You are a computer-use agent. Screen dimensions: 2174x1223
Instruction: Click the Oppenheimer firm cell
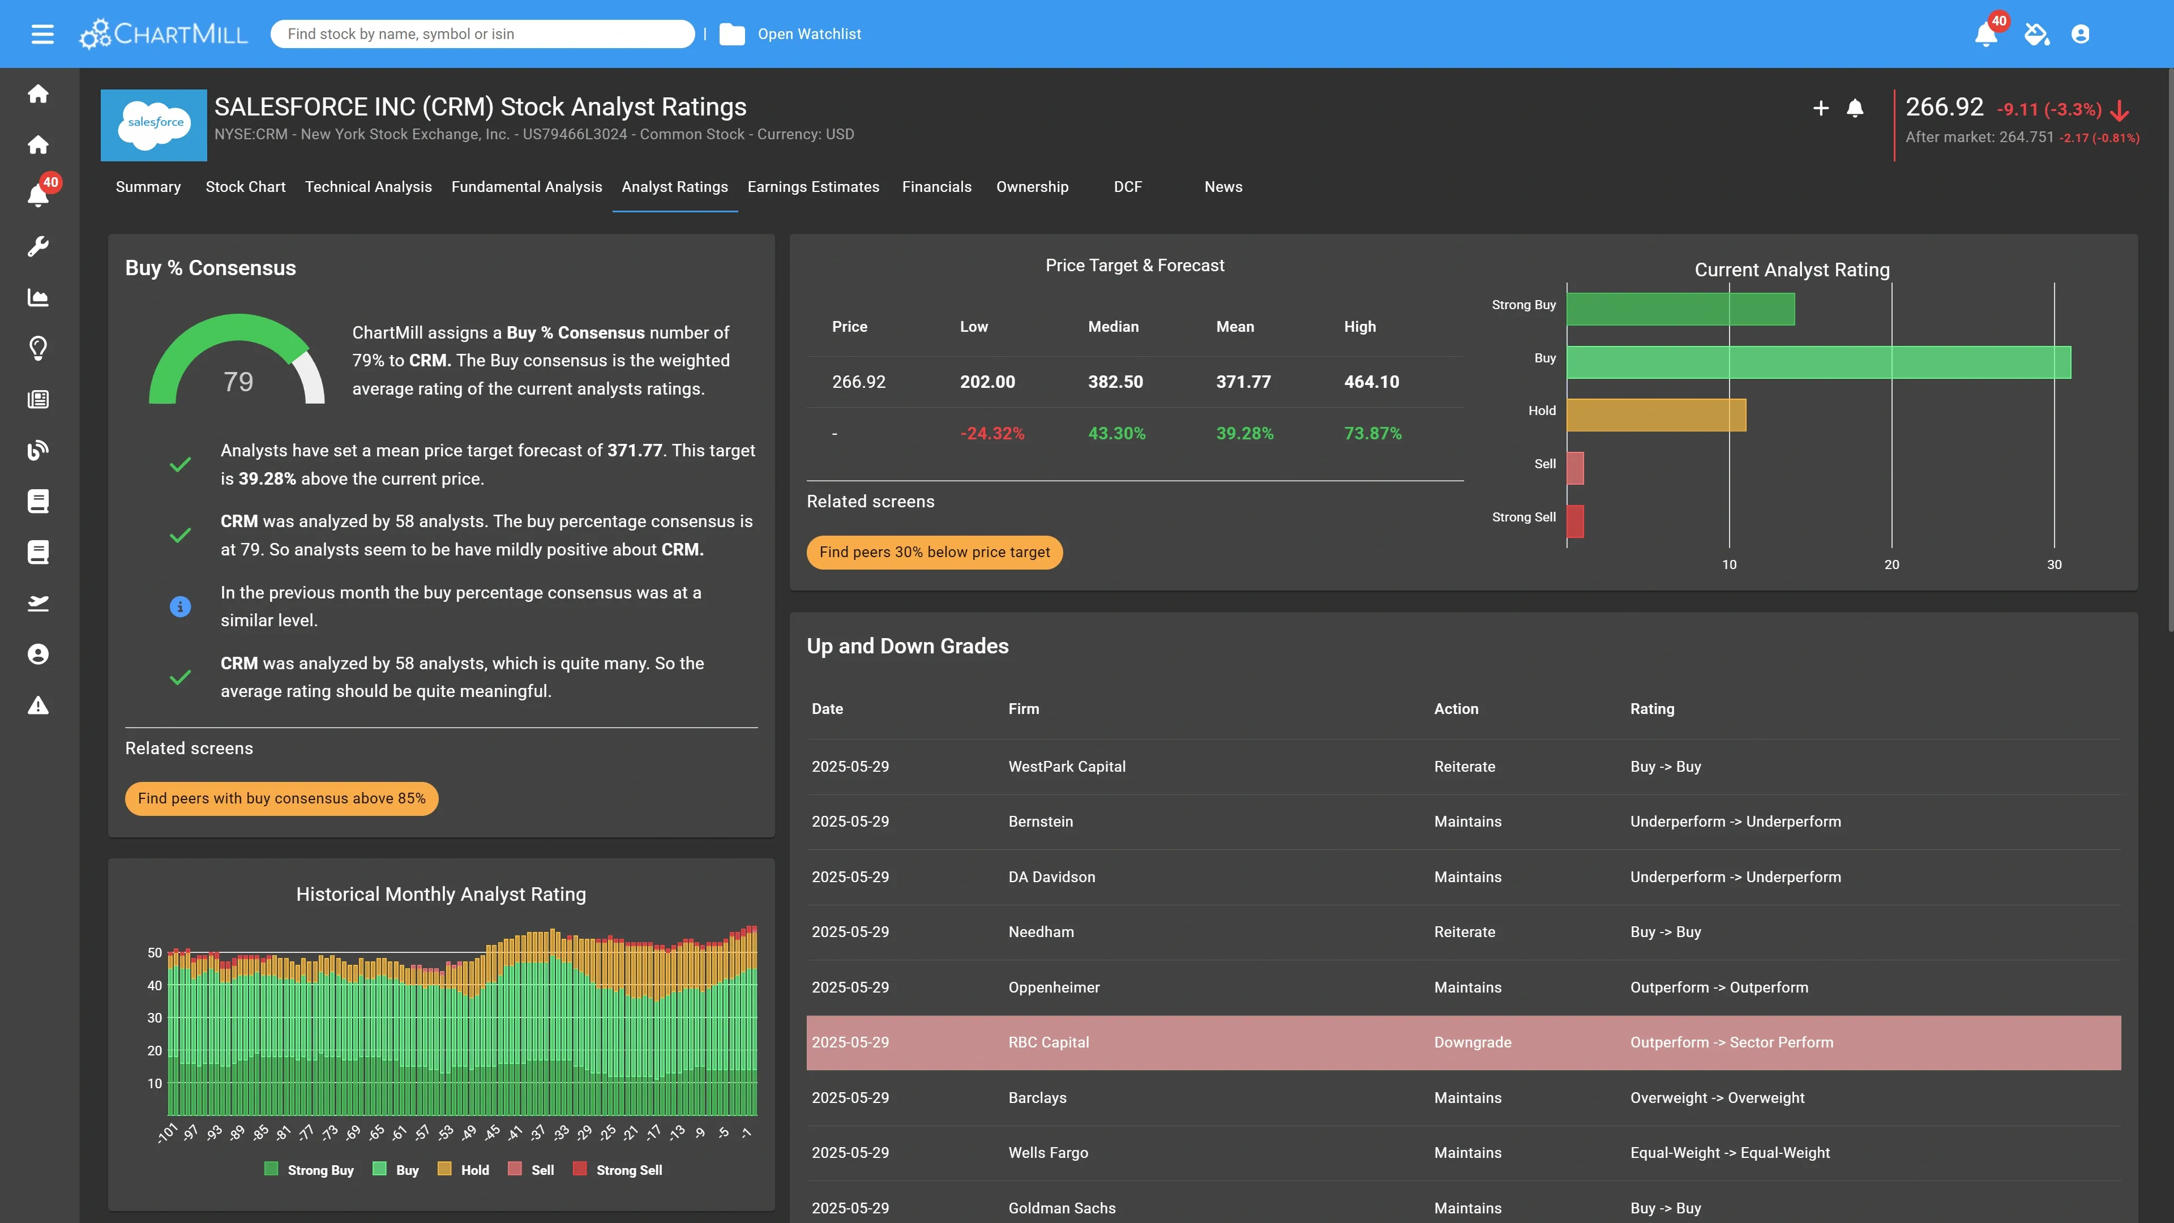coord(1053,987)
